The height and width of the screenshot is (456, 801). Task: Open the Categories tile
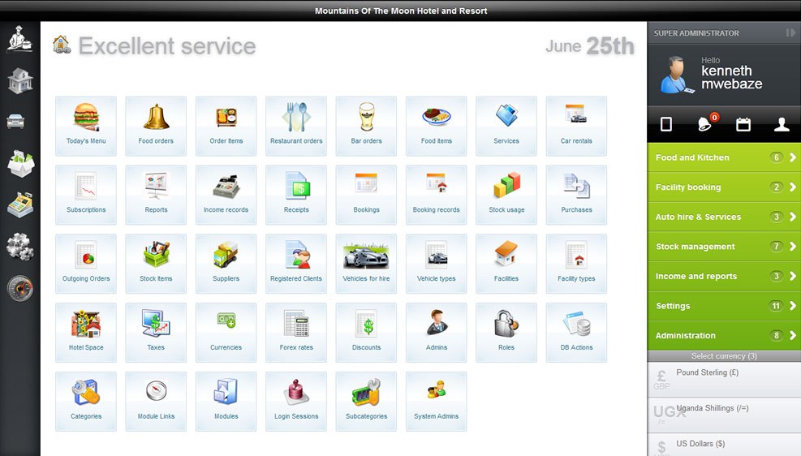click(x=86, y=402)
